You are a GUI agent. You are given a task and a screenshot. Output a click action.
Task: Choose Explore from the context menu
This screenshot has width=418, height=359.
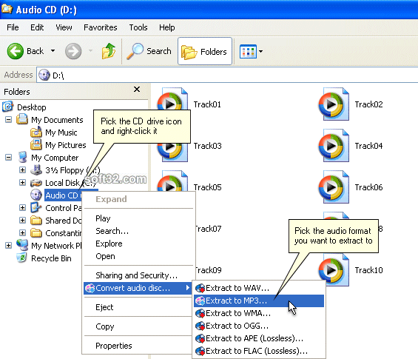click(x=138, y=244)
